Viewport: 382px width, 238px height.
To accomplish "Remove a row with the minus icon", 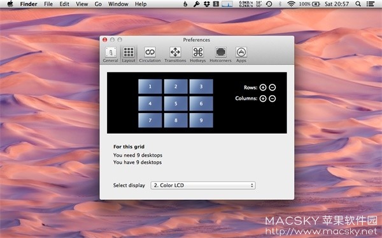I will tap(272, 88).
